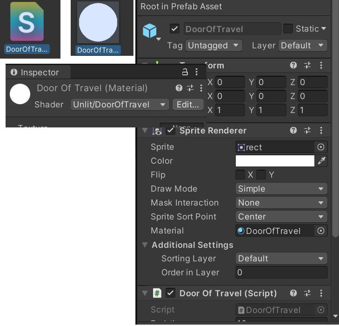This screenshot has width=339, height=326.
Task: Edit the DoorOfTravel name field
Action: pos(232,29)
